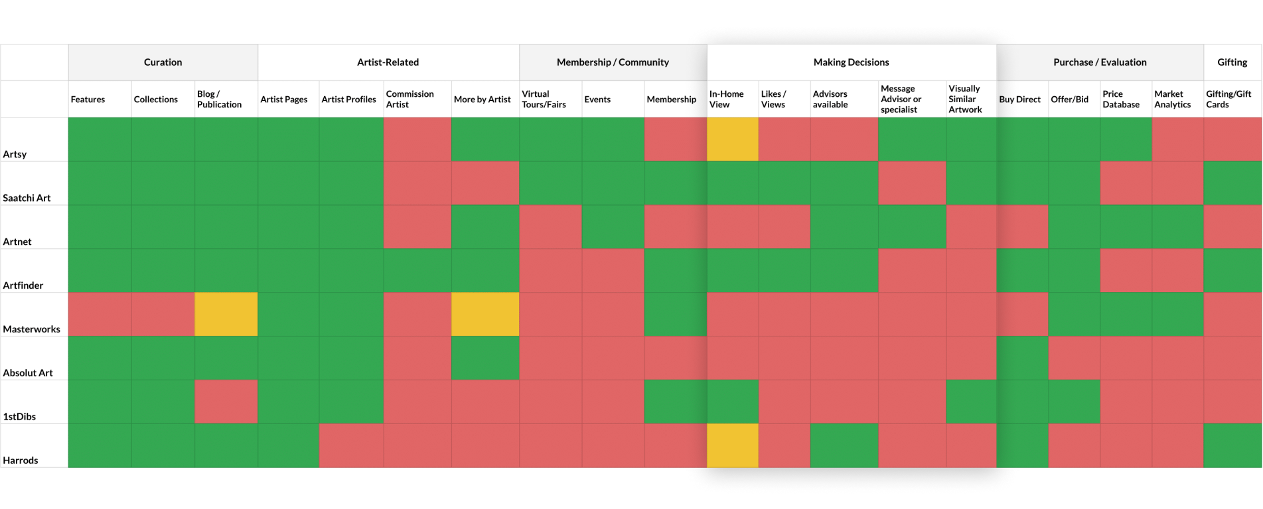Screen dimensions: 1263x509
Task: Select the Visually Similar Artwork header
Action: [x=971, y=100]
